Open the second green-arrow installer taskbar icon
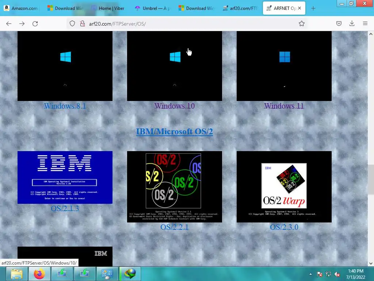374x281 pixels. click(x=84, y=274)
